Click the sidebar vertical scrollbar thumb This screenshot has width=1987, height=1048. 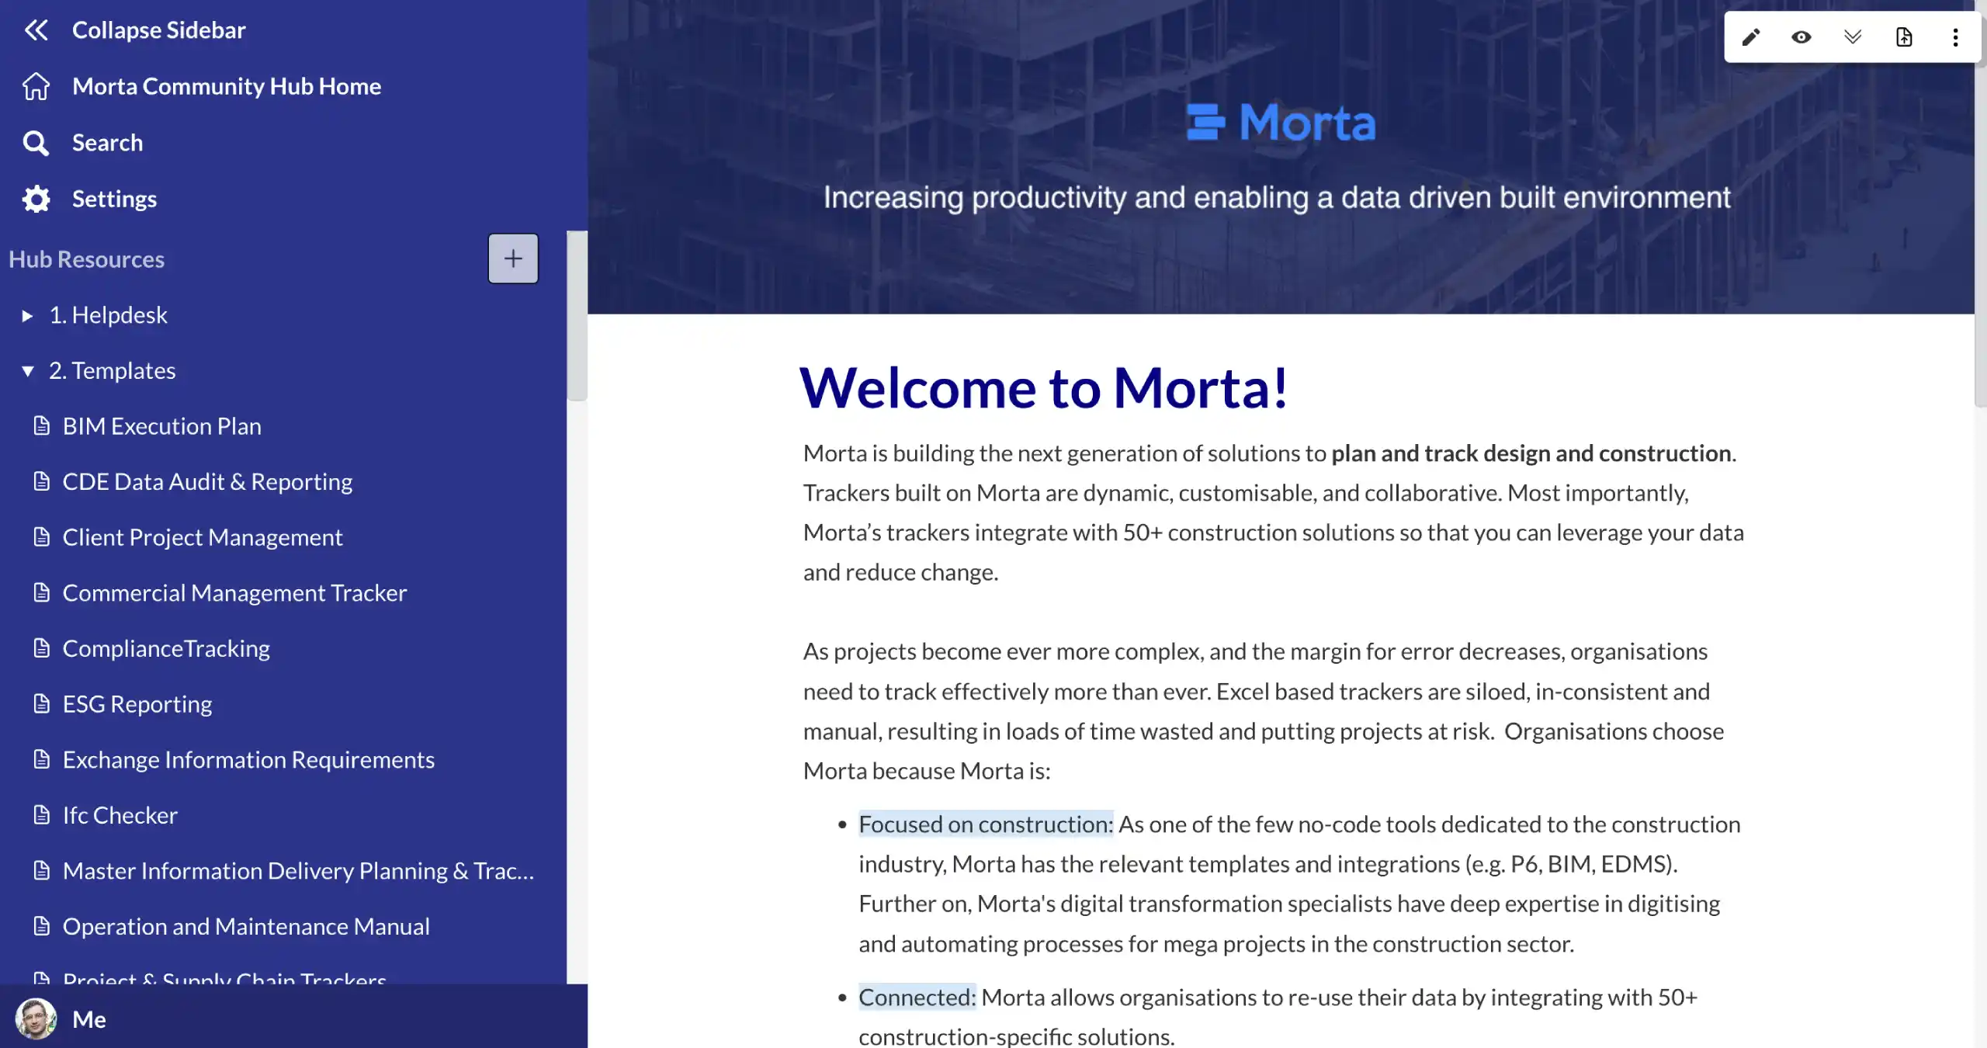pos(576,316)
